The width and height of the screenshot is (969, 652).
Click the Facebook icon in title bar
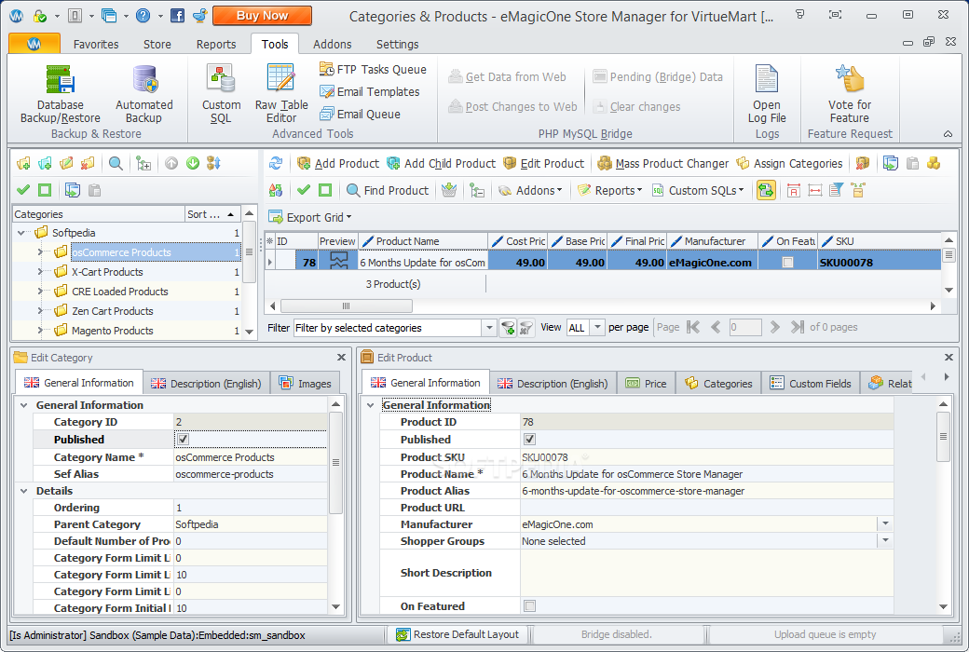coord(177,16)
